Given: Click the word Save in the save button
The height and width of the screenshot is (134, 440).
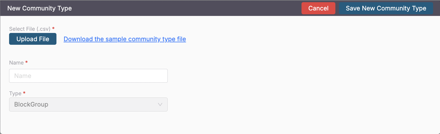Looking at the screenshot, I should (353, 8).
